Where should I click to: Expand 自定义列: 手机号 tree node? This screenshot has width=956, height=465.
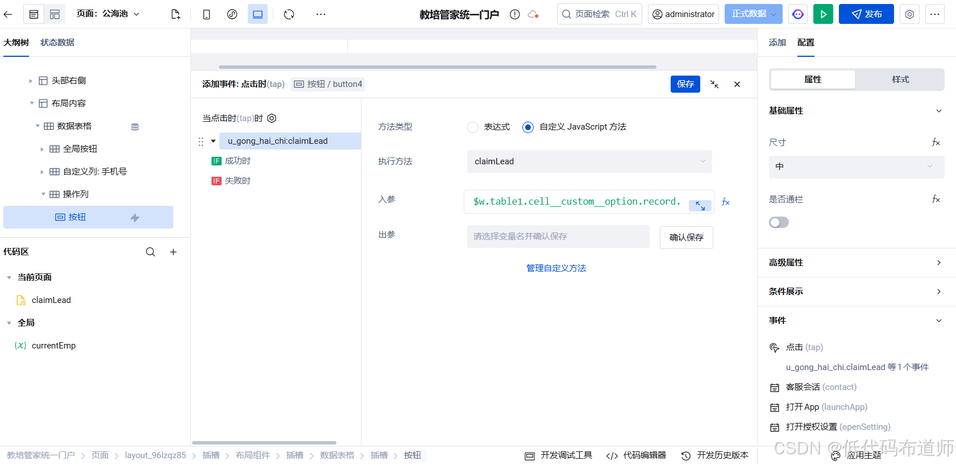pos(42,172)
